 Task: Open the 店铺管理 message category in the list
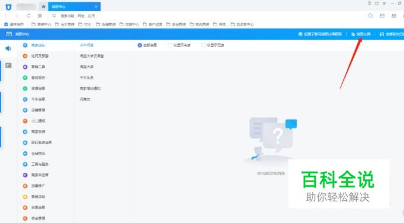click(x=38, y=110)
